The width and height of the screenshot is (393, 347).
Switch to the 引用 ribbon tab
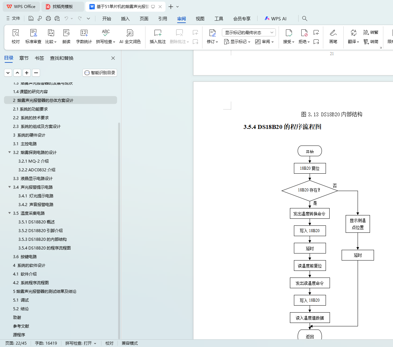(163, 19)
